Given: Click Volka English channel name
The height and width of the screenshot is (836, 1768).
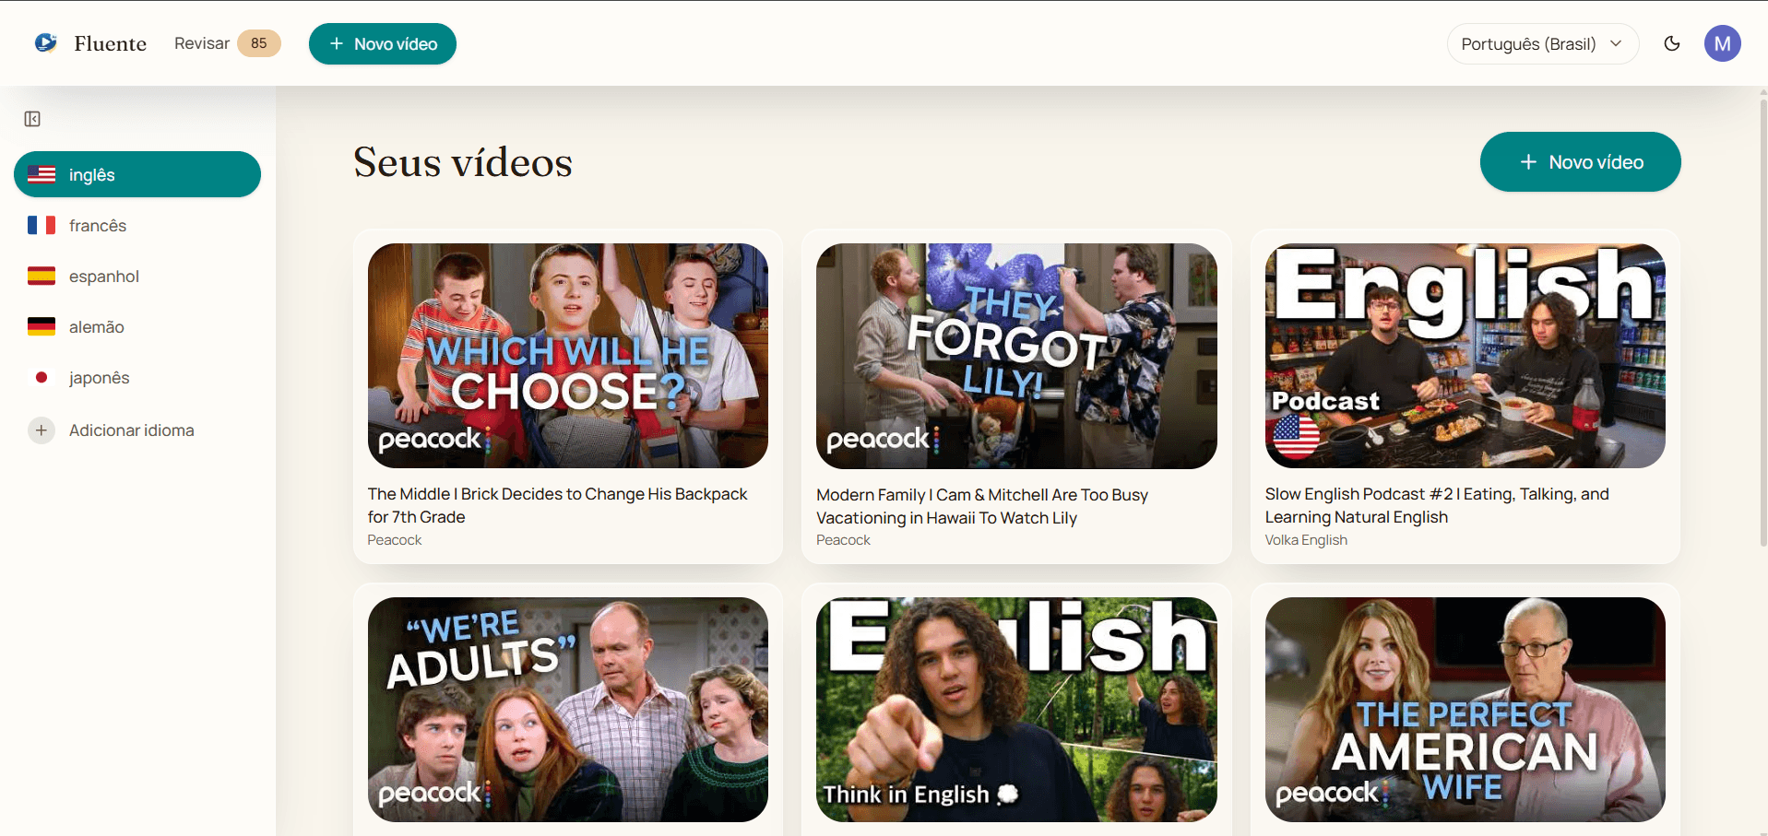Looking at the screenshot, I should [1306, 540].
